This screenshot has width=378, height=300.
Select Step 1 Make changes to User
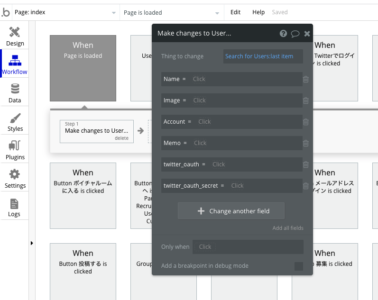click(97, 131)
